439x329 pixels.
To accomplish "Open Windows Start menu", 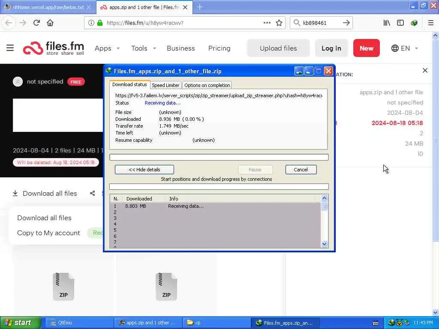I will click(x=21, y=323).
